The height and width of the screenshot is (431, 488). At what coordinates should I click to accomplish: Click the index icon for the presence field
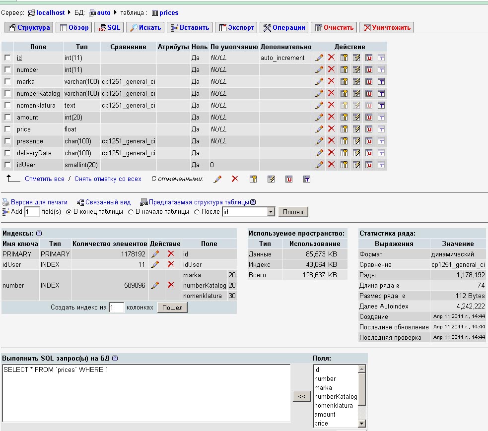(x=356, y=141)
